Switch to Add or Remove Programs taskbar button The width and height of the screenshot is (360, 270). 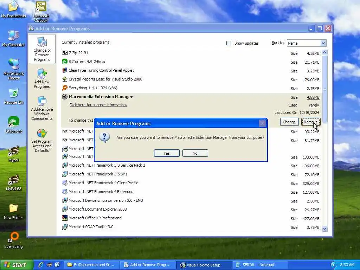148,265
